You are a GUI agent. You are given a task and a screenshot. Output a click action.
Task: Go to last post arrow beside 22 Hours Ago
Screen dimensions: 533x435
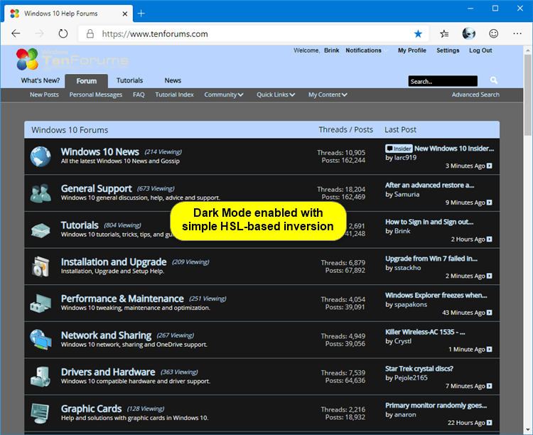coord(489,422)
